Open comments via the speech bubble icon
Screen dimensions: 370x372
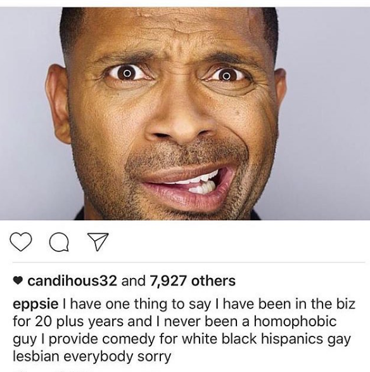[x=60, y=242]
